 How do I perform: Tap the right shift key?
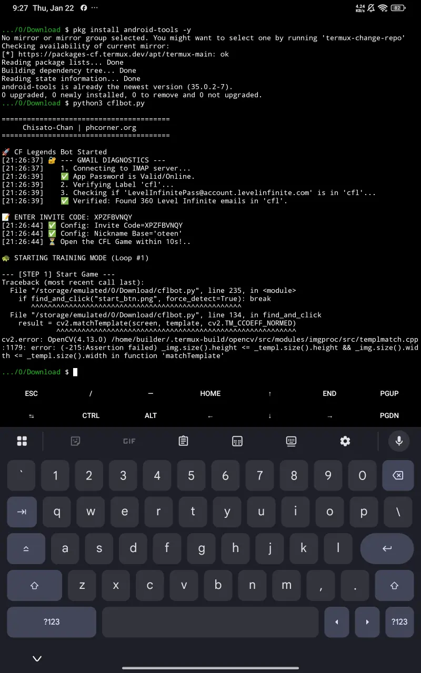[x=394, y=585]
